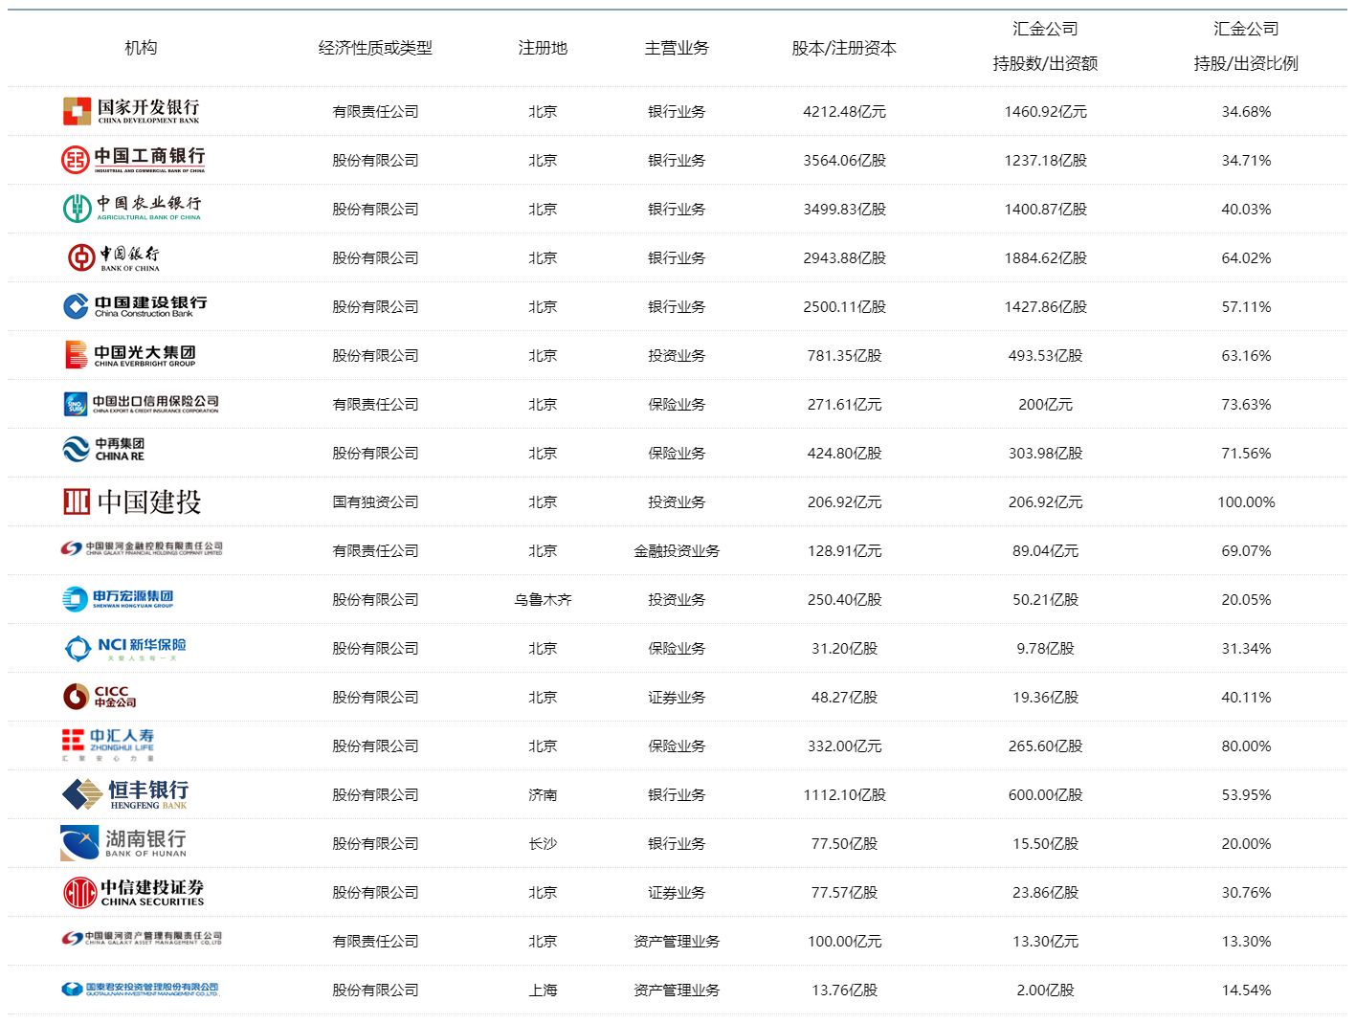Select the 国泰君安投资管理 logo

(141, 990)
